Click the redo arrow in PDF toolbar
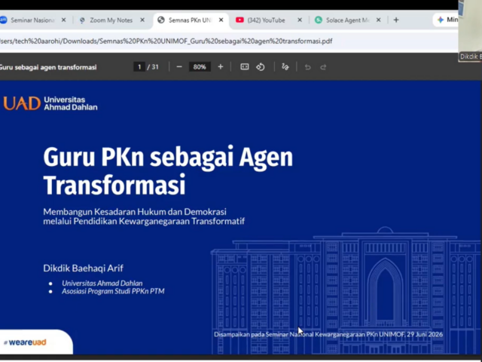Viewport: 482px width, 362px height. click(323, 67)
